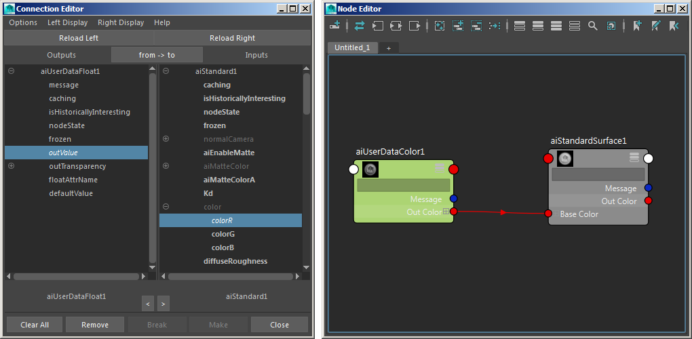Switch to the Untitled_1 tab
Image resolution: width=692 pixels, height=339 pixels.
pyautogui.click(x=352, y=47)
